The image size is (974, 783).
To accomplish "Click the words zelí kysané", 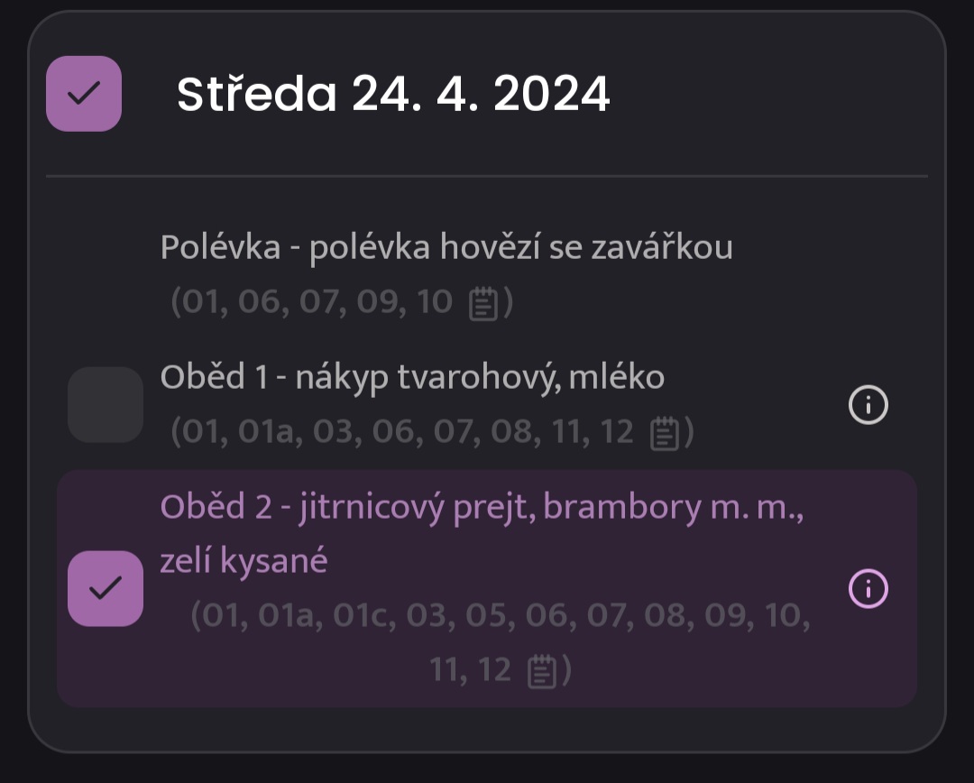I will pos(244,561).
